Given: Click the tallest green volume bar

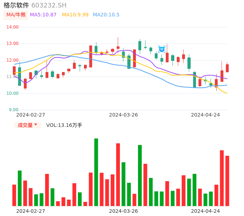Looking at the screenshot, I should [x=96, y=172].
